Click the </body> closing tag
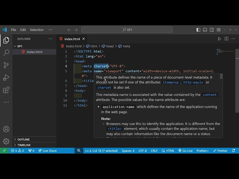The image size is (239, 179). [81, 100]
